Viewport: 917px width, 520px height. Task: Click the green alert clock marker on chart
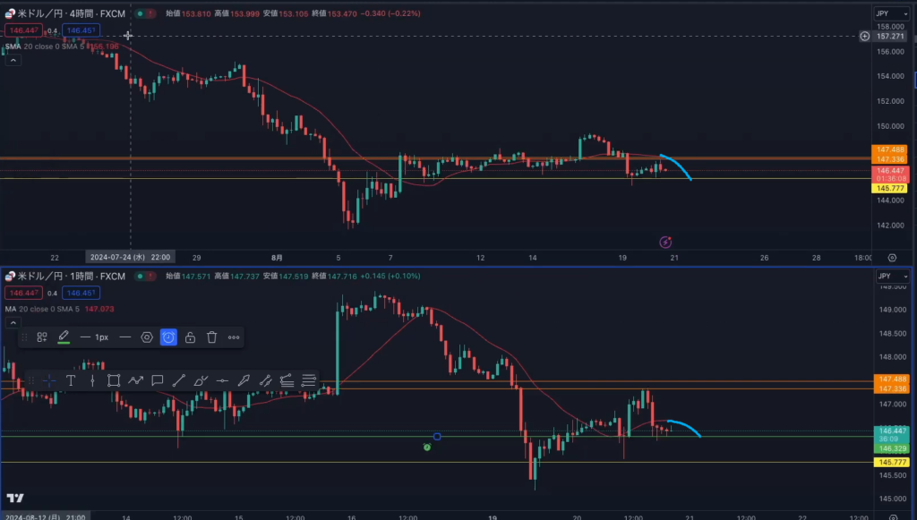pos(427,447)
